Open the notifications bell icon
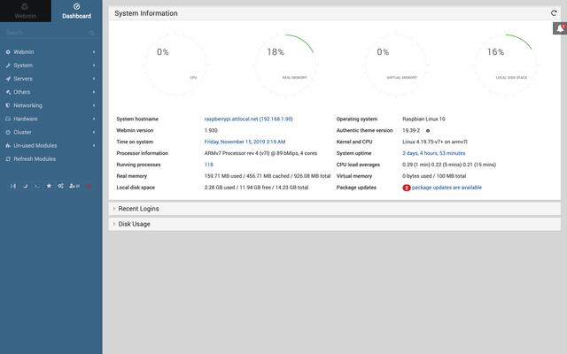The image size is (567, 354). (560, 28)
